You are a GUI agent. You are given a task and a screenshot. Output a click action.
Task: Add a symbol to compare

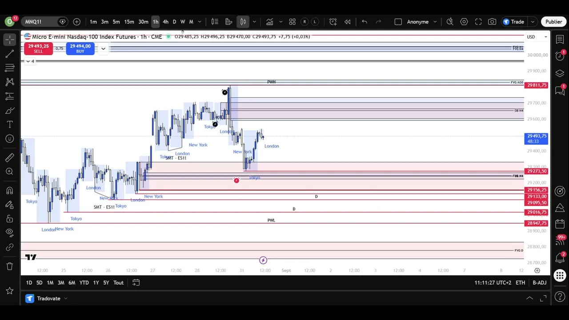click(77, 22)
